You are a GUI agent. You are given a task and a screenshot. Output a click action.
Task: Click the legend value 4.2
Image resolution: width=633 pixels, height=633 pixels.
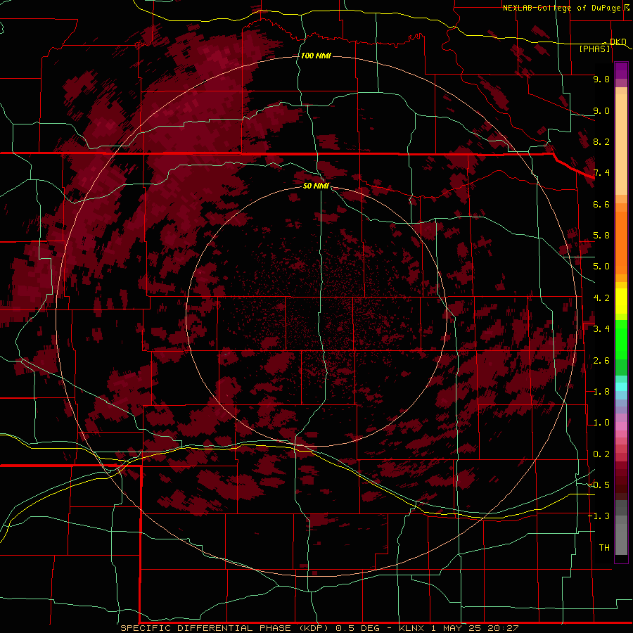pyautogui.click(x=601, y=298)
